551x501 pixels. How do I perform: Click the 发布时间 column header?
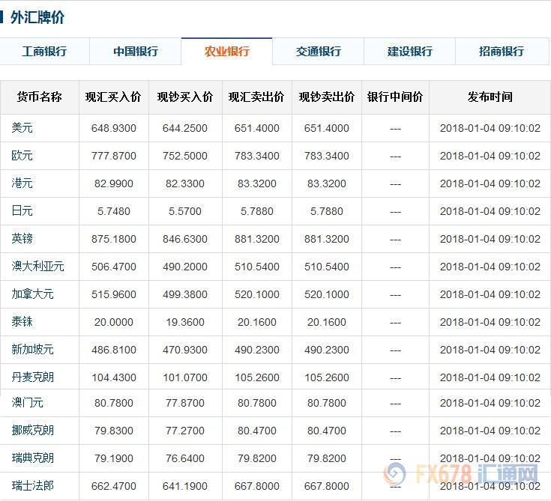[490, 97]
